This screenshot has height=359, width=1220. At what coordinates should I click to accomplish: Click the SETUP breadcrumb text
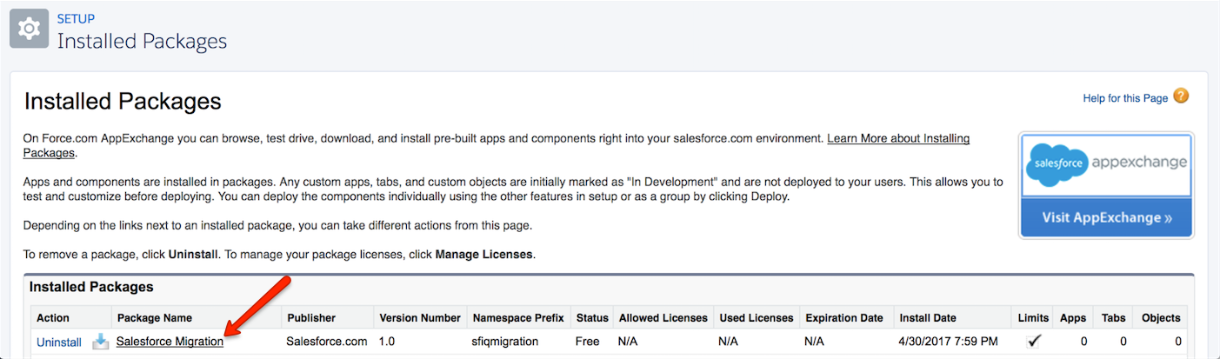pyautogui.click(x=76, y=18)
